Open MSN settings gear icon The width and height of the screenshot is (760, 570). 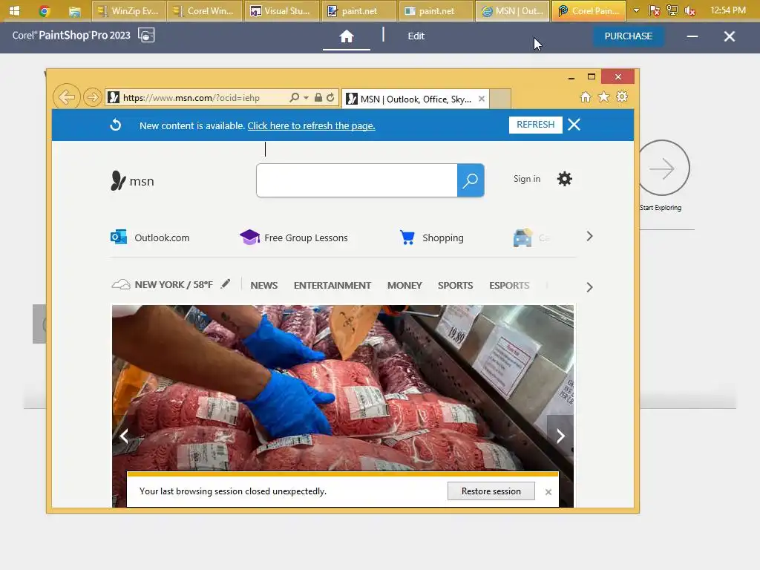(x=565, y=179)
